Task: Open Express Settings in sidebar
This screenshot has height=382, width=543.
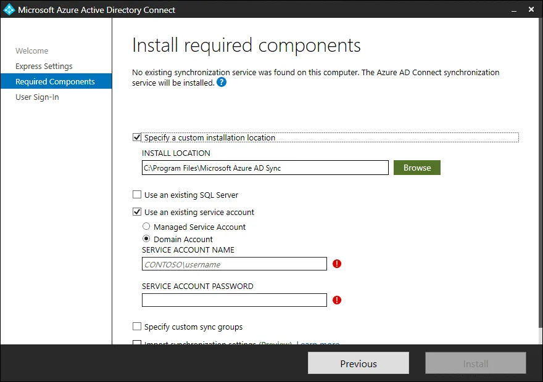Action: click(44, 66)
